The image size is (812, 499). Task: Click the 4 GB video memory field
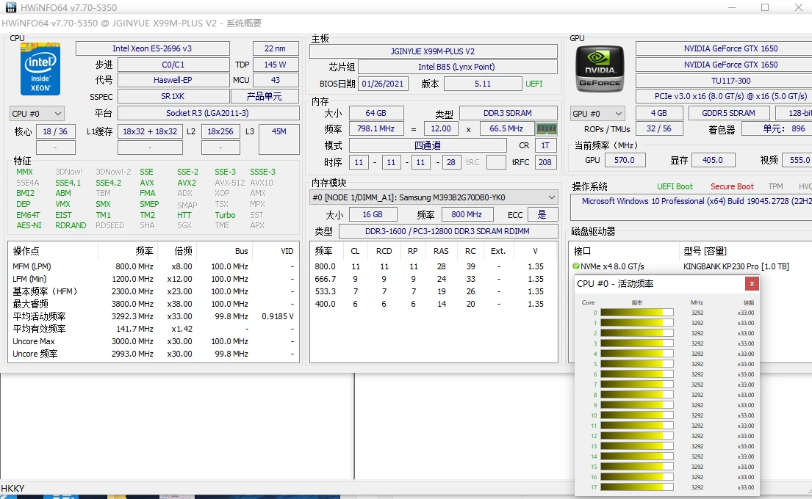click(659, 113)
